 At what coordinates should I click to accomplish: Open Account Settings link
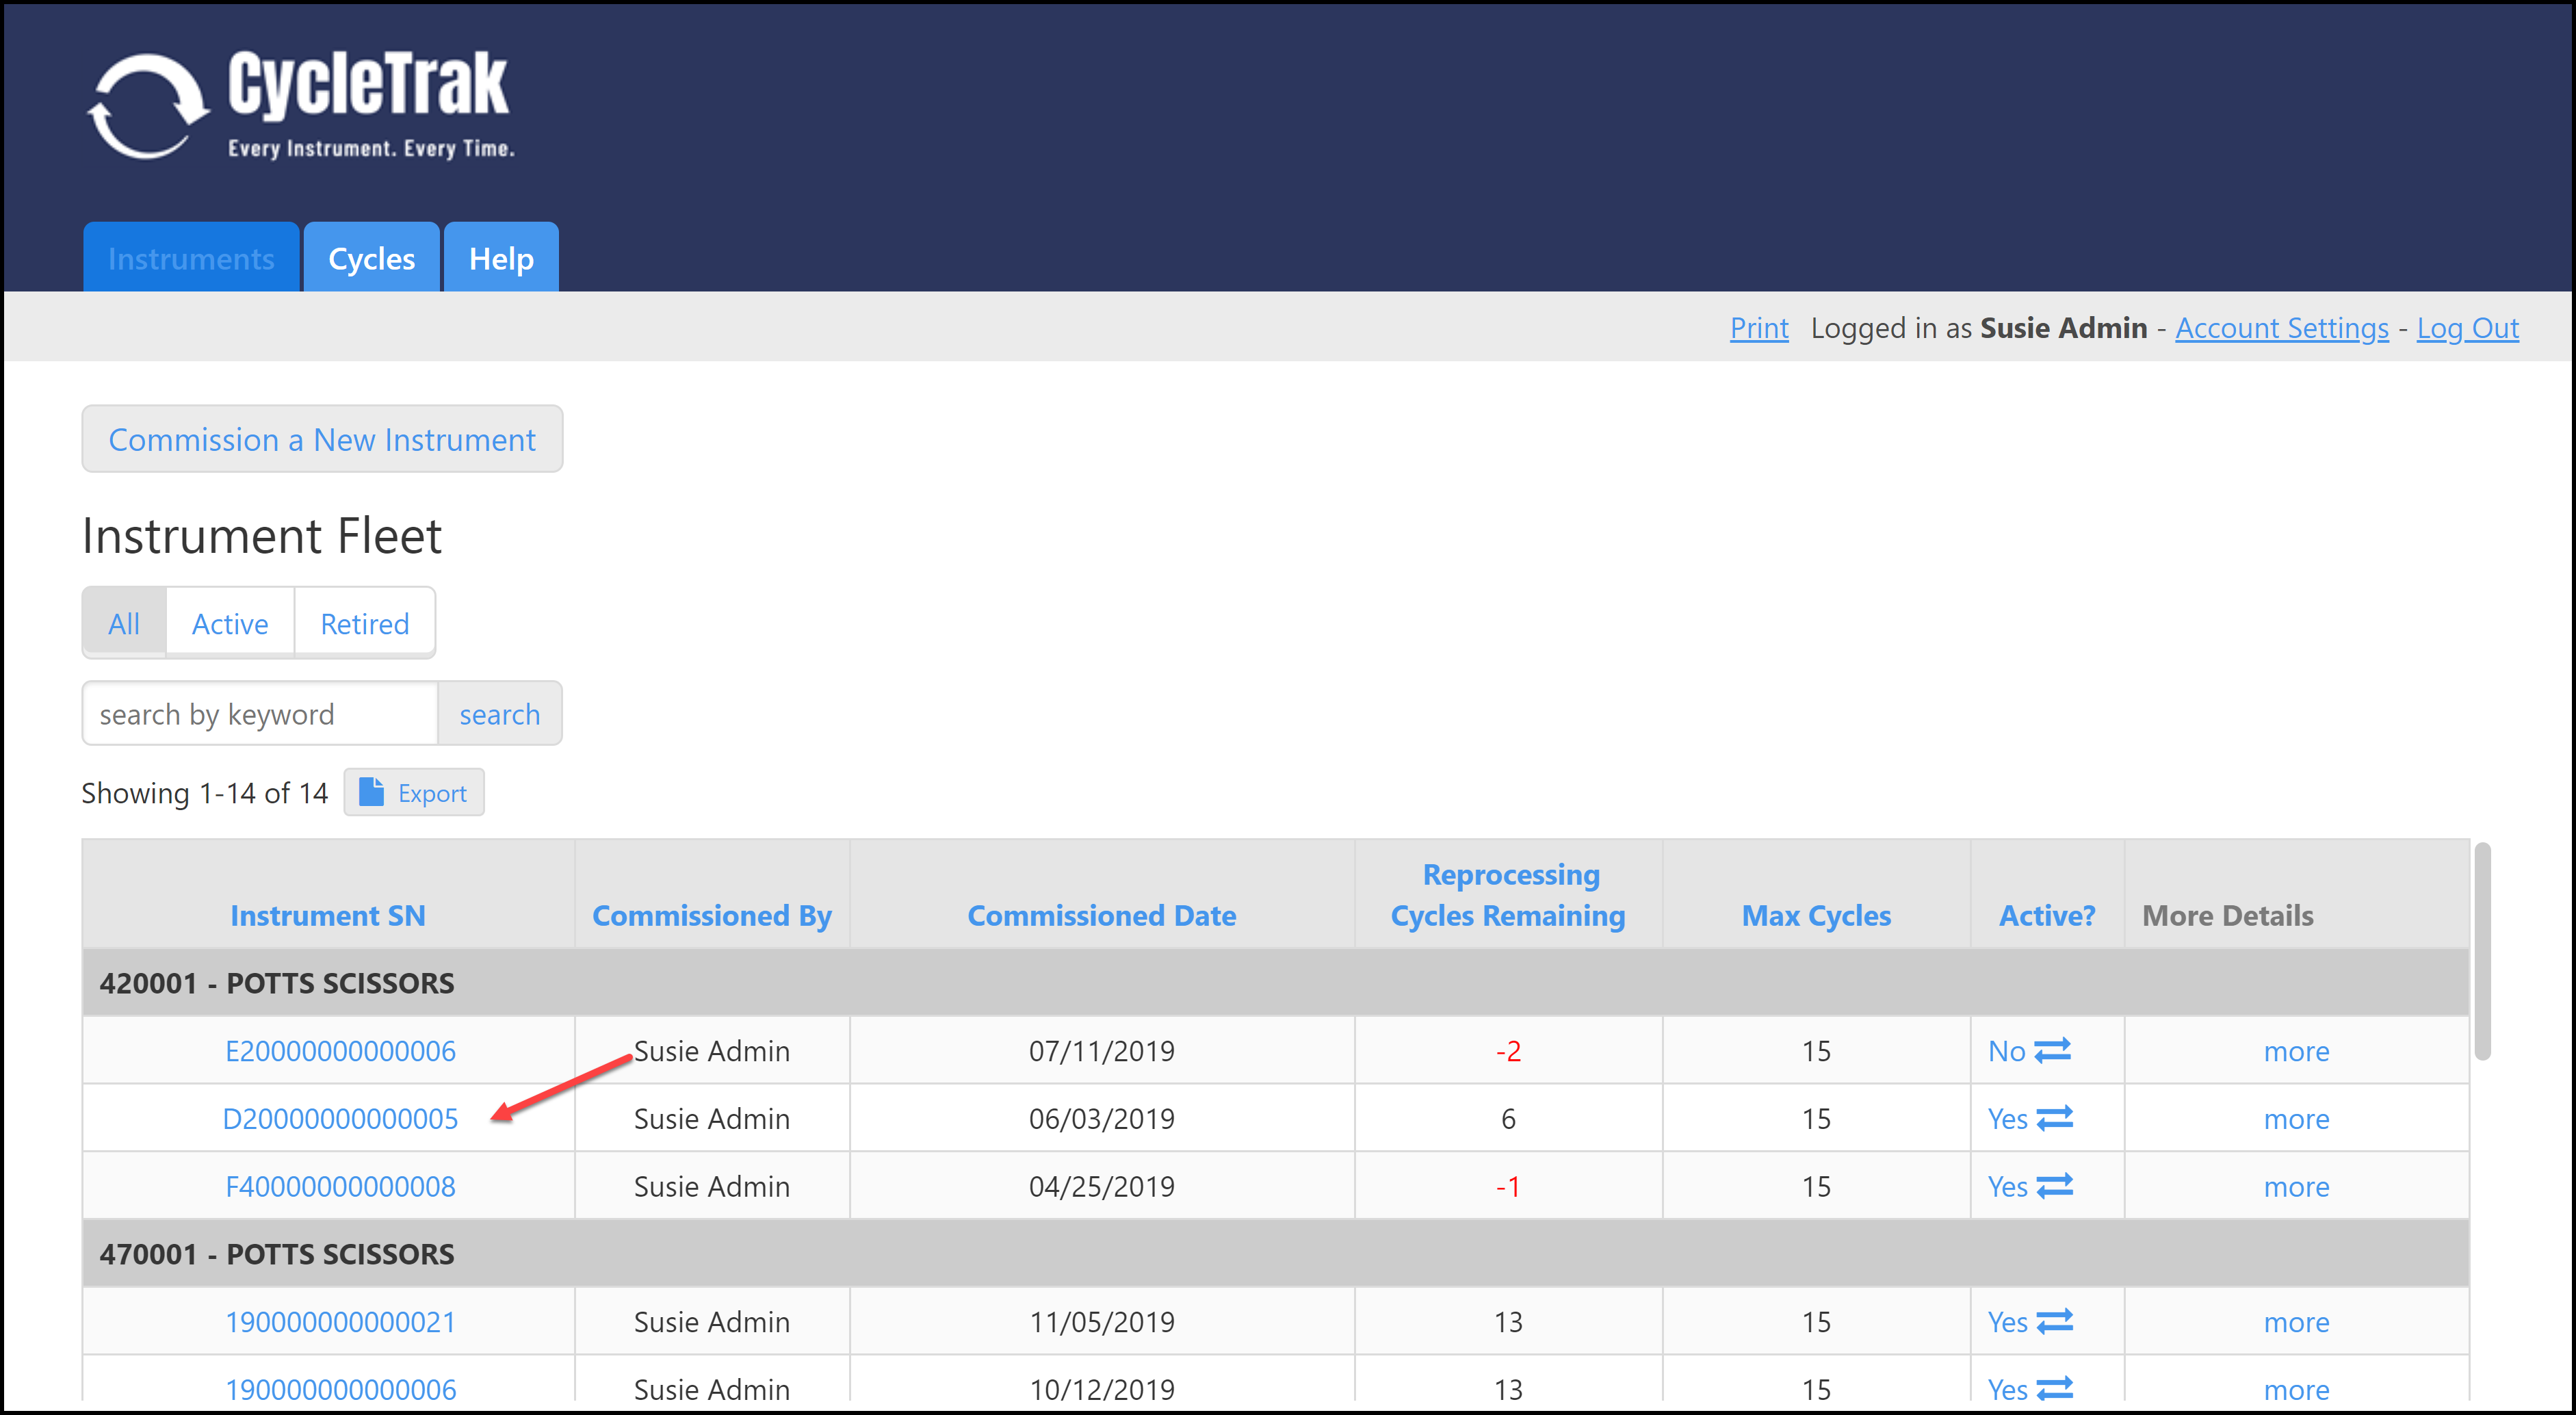[2281, 328]
